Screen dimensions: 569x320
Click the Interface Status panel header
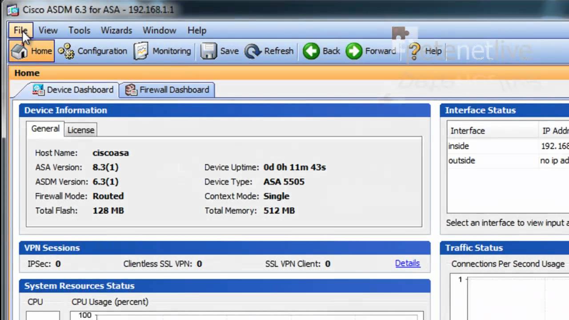tap(505, 110)
